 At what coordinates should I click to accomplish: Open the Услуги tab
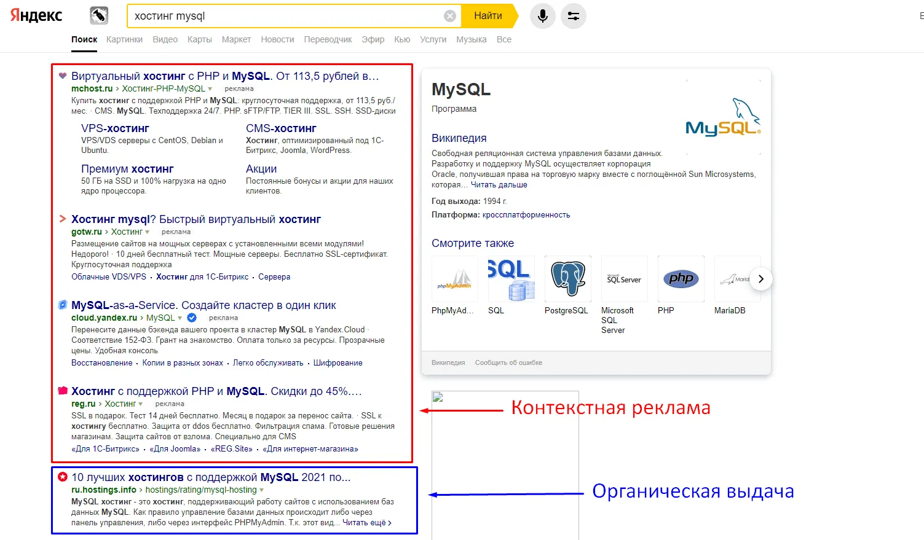click(433, 39)
